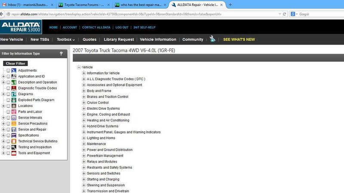Check the Technical Service Bulletins checkbox
The height and width of the screenshot is (193, 344).
8,142
